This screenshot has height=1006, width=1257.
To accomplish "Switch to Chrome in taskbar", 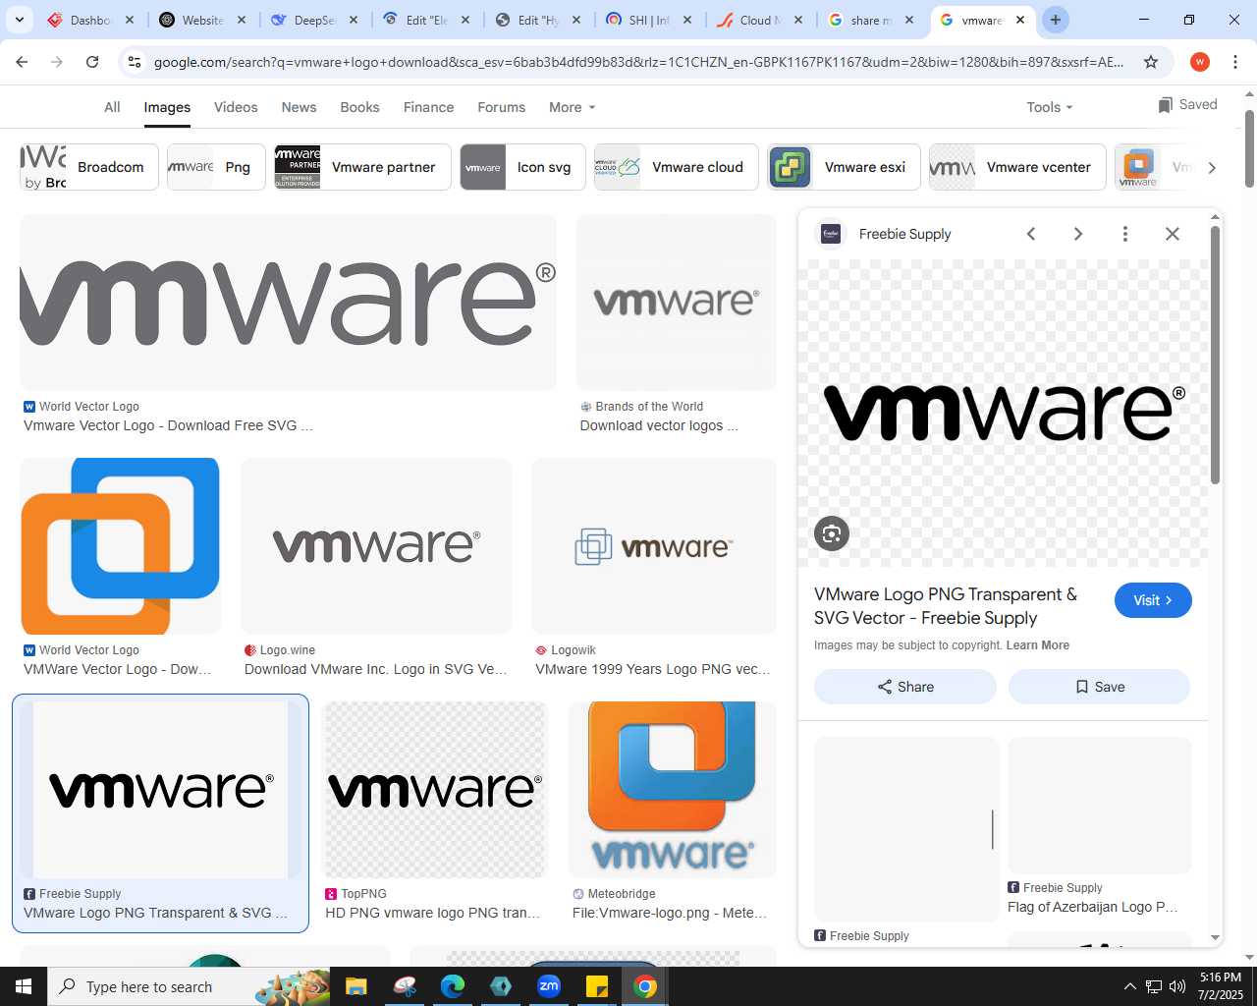I will coord(645,986).
